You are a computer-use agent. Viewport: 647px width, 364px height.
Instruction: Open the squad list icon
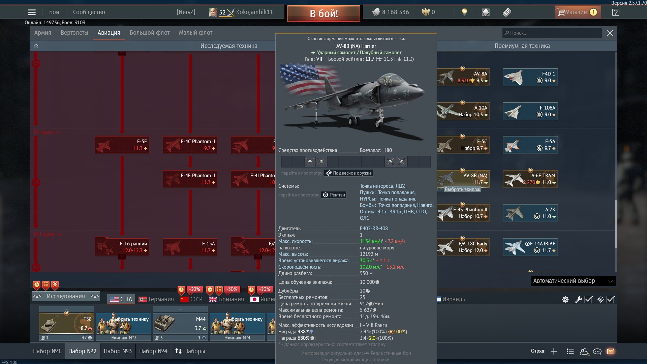coord(570,351)
